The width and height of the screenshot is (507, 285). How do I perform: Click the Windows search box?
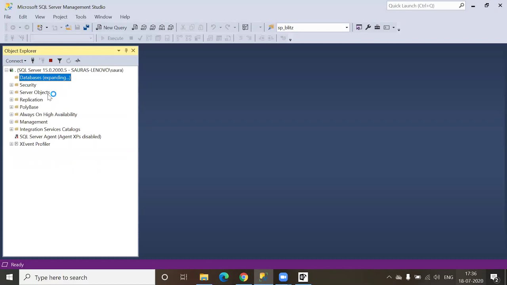pos(87,277)
